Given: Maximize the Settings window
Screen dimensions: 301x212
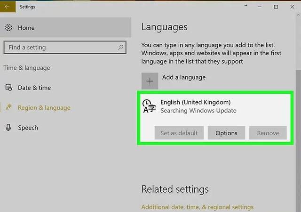Looking at the screenshot, I should pyautogui.click(x=276, y=7).
